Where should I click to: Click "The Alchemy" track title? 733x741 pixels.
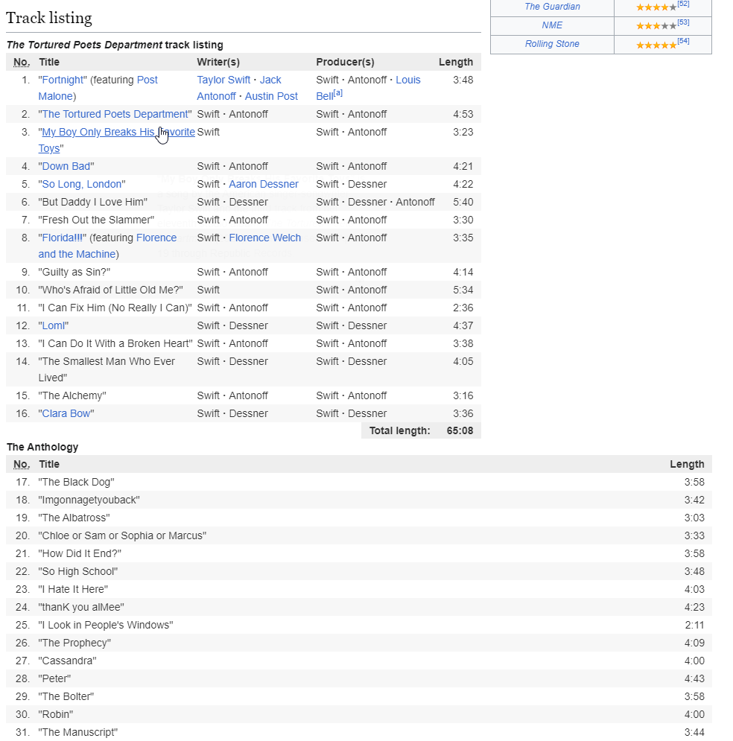point(72,396)
